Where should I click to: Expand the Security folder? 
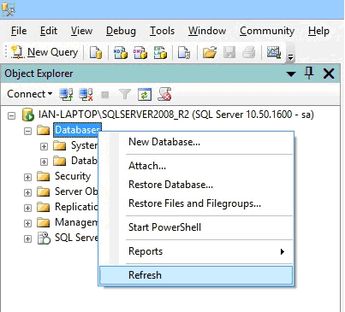click(x=27, y=177)
